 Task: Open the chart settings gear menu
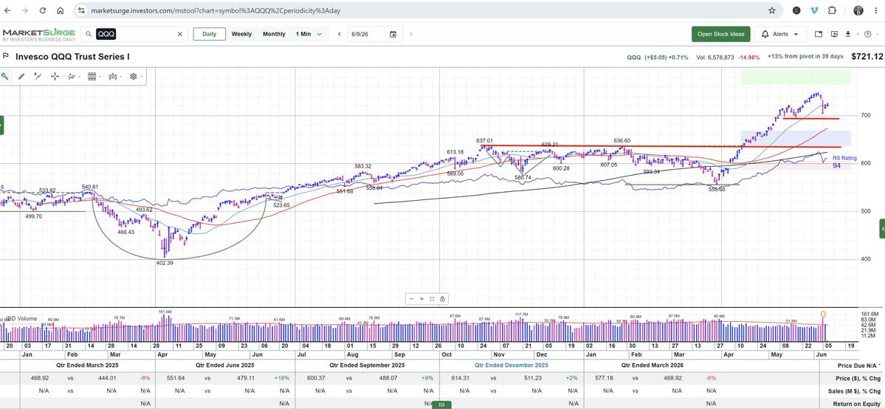tap(136, 76)
